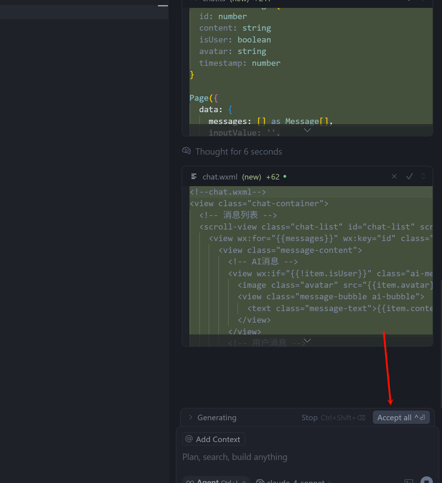442x483 pixels.
Task: Click the 'Generating' status text
Action: point(217,418)
